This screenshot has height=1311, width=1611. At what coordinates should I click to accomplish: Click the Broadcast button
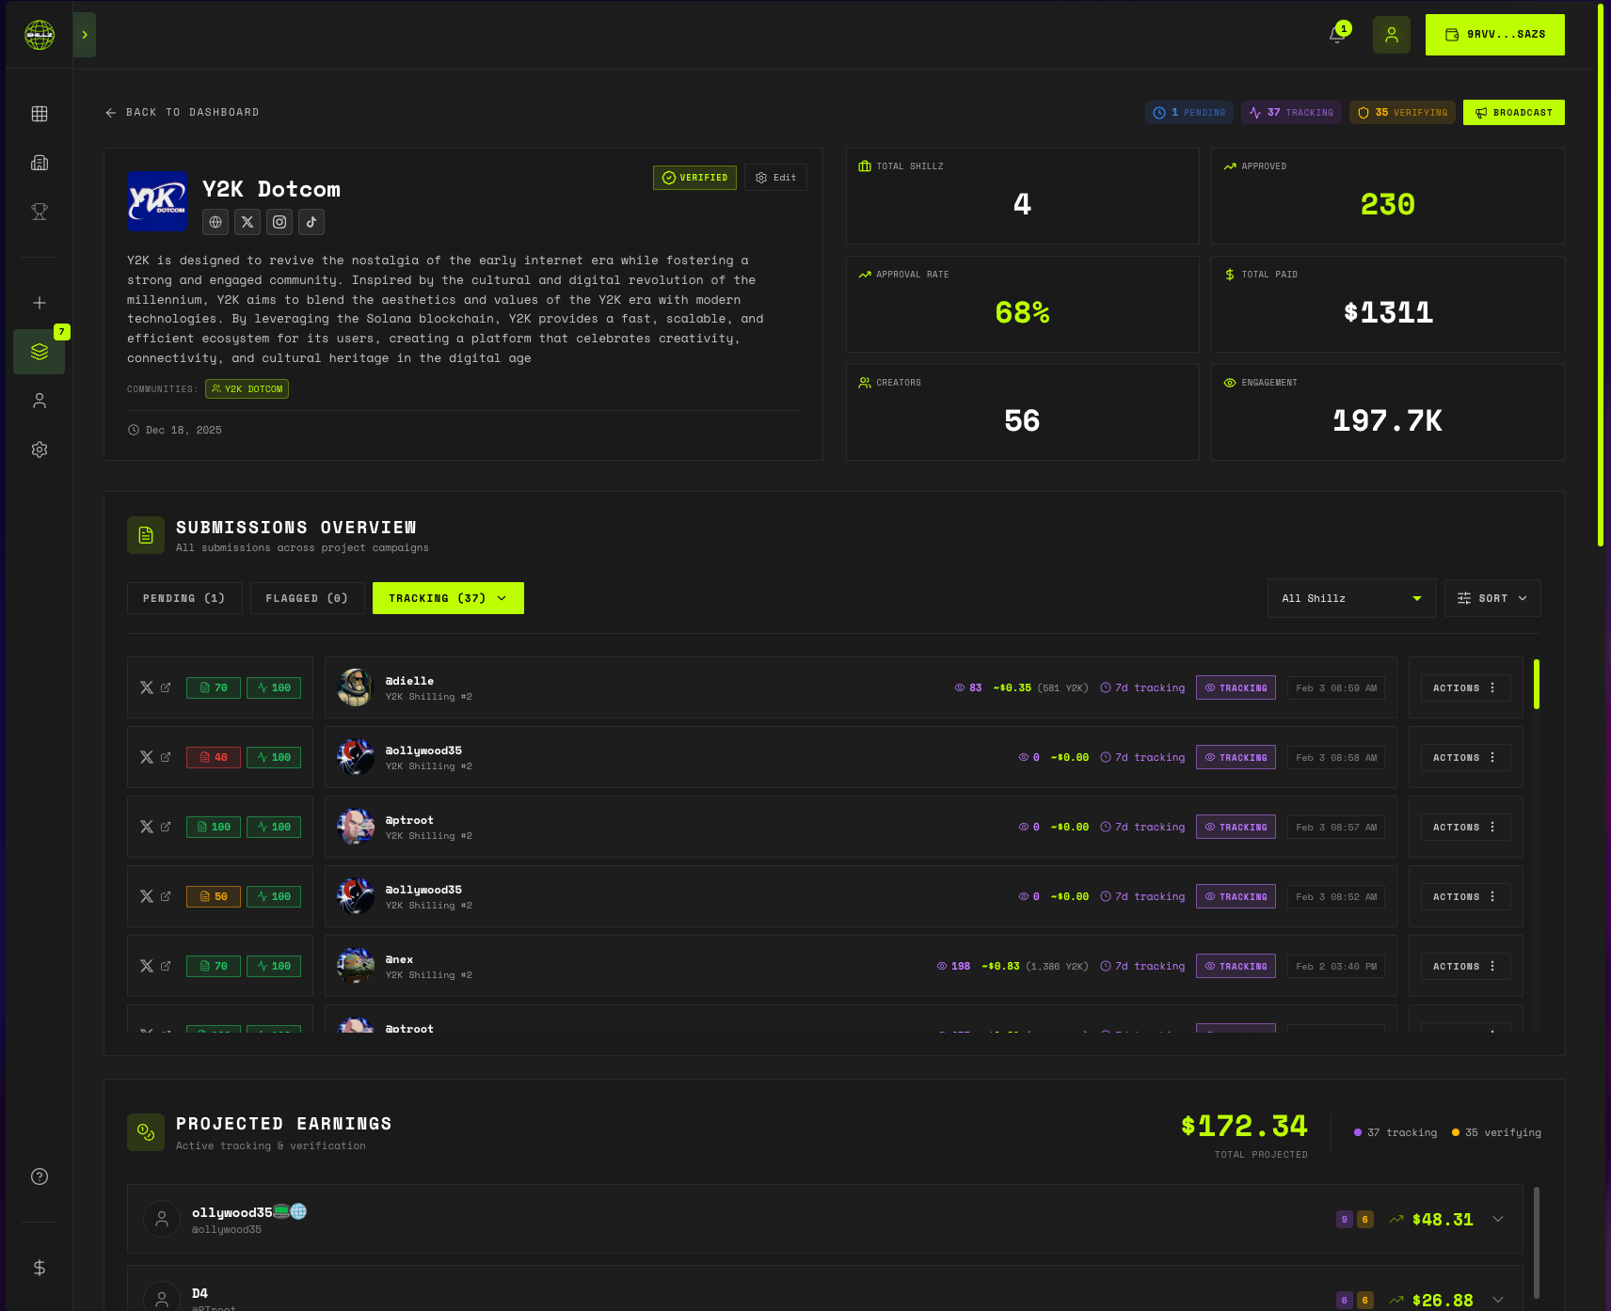(1513, 112)
